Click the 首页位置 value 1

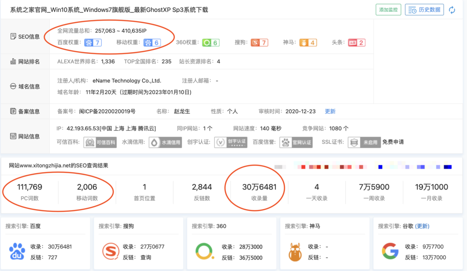pos(145,187)
